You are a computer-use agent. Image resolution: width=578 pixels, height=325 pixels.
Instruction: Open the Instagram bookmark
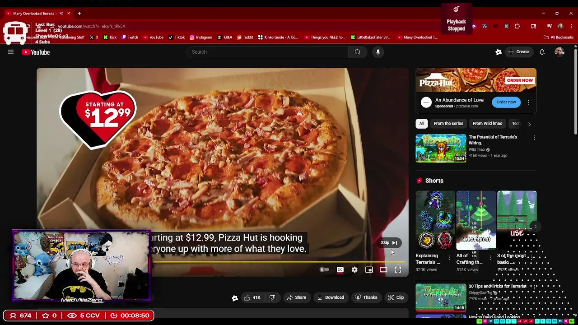click(x=200, y=37)
